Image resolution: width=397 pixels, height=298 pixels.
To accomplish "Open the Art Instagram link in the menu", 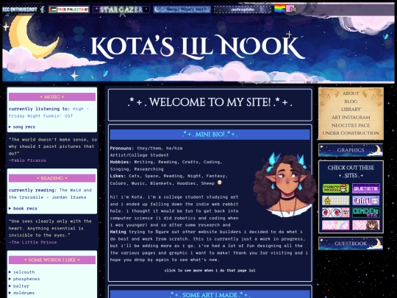I will click(x=351, y=117).
